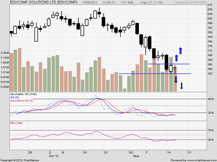
Task: Click the blue down arrow just below 152 line
Action: [176, 79]
